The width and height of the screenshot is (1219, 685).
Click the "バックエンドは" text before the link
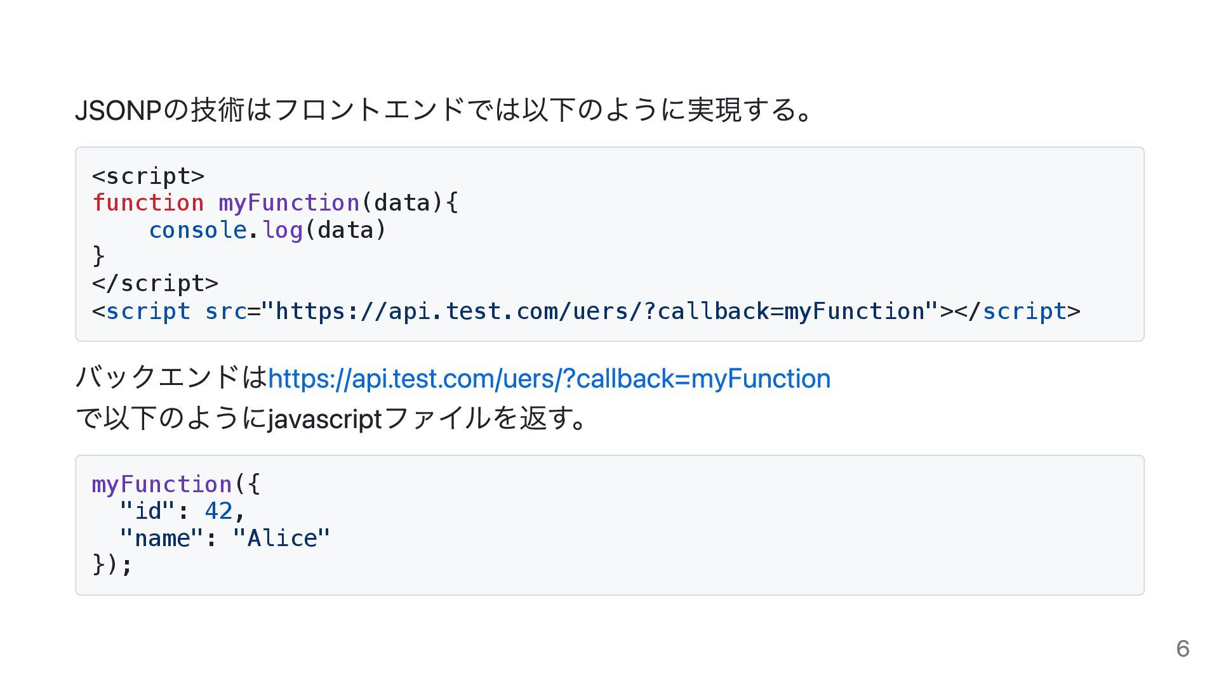pyautogui.click(x=171, y=377)
